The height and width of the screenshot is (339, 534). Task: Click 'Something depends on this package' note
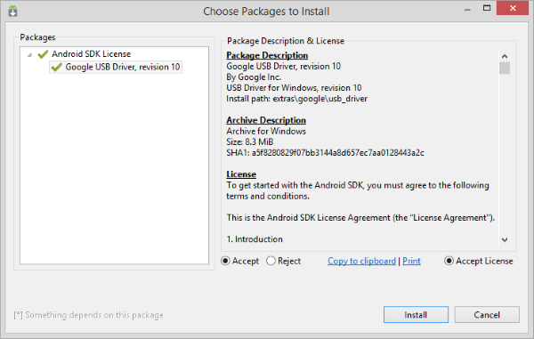[88, 315]
